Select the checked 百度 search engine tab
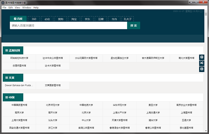 18,19
